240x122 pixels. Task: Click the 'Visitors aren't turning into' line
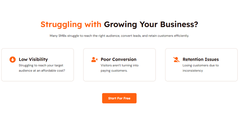[x=120, y=65]
